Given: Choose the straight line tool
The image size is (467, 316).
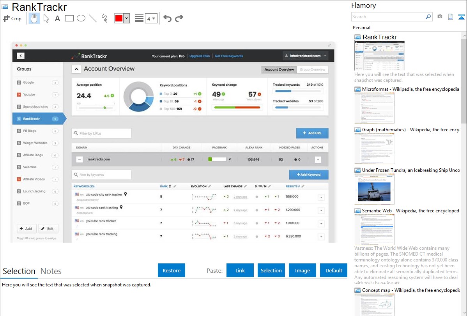Looking at the screenshot, I should (x=93, y=18).
